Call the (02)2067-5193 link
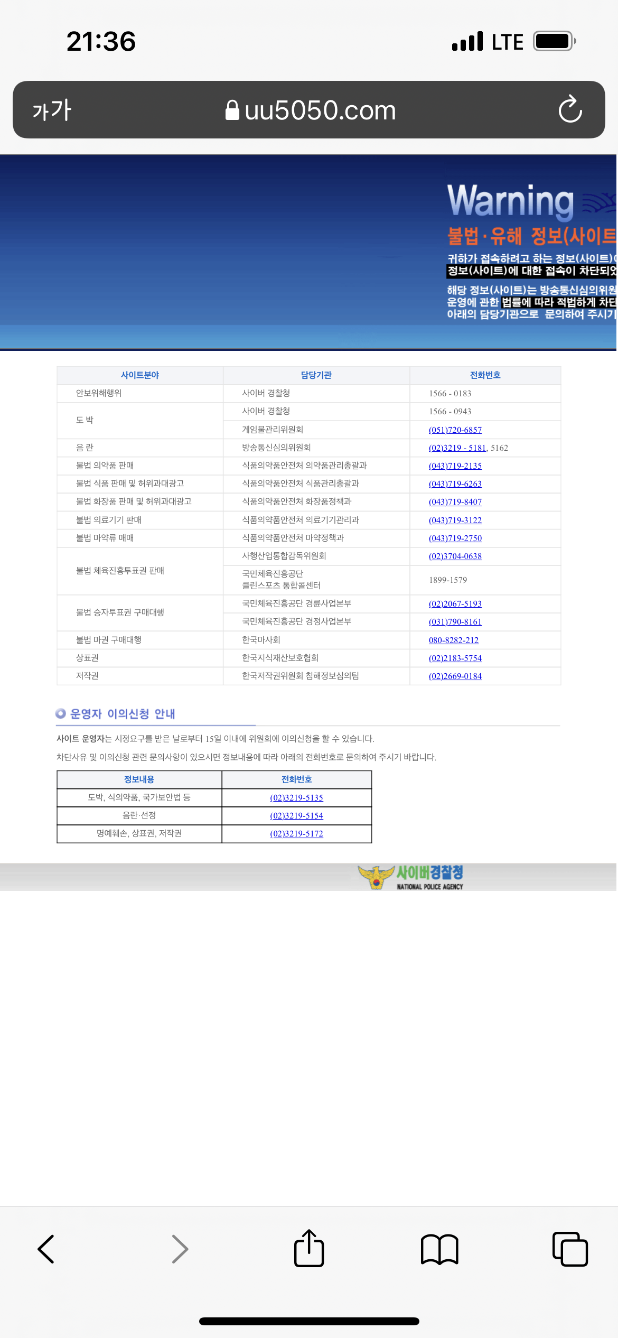The image size is (618, 1338). click(x=455, y=603)
